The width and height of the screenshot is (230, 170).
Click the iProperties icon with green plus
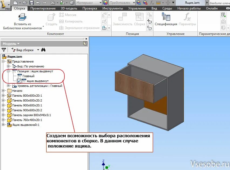pos(224,15)
